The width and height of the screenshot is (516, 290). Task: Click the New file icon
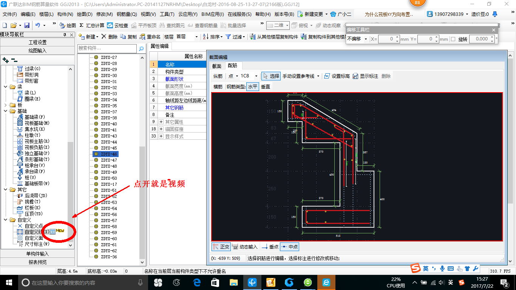point(5,25)
